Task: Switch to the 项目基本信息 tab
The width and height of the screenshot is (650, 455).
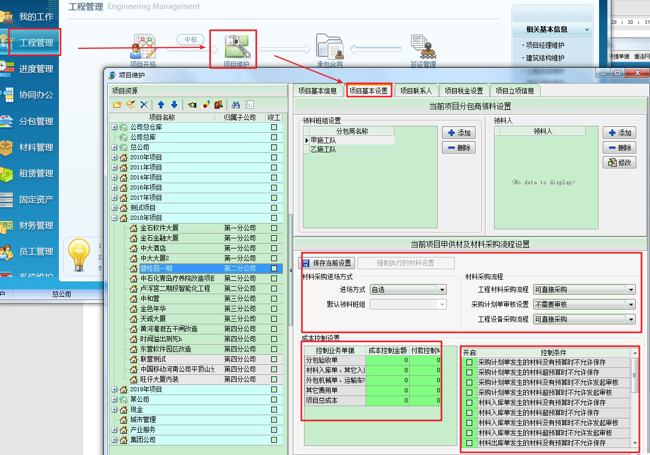Action: (x=317, y=90)
